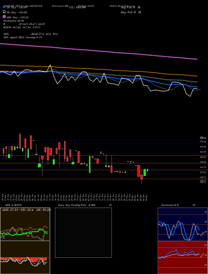Image resolution: width=208 pixels, height=274 pixels.
Task: Select the '50 Day = 153.08' legend text
Action: click(17, 12)
